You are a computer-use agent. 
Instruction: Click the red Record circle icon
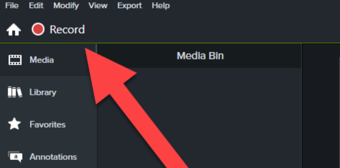click(38, 29)
